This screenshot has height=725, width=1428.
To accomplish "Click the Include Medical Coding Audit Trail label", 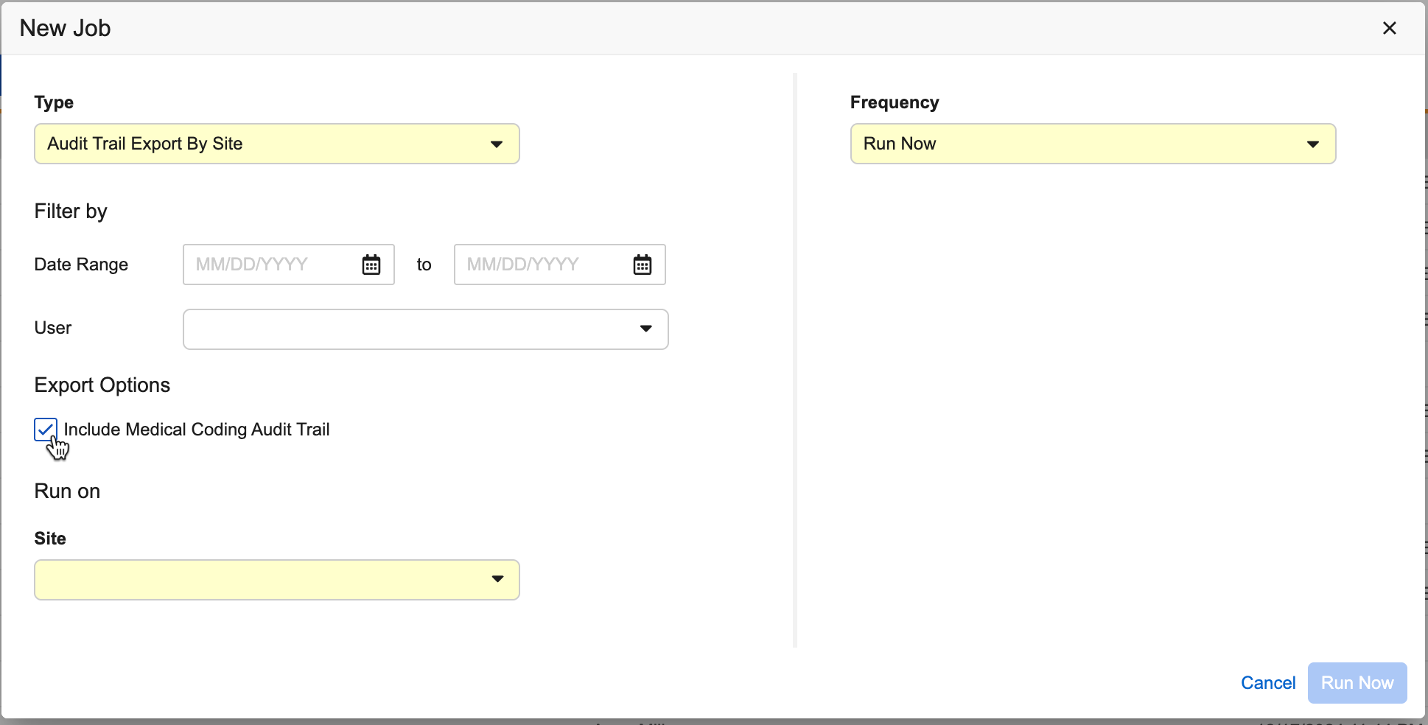I will pyautogui.click(x=197, y=430).
